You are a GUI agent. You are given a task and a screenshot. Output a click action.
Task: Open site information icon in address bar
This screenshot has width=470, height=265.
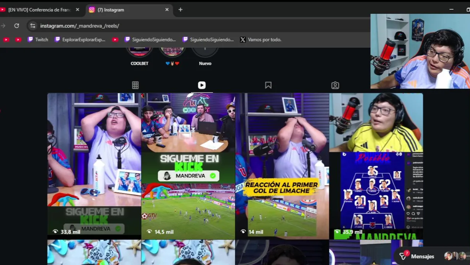(x=33, y=26)
